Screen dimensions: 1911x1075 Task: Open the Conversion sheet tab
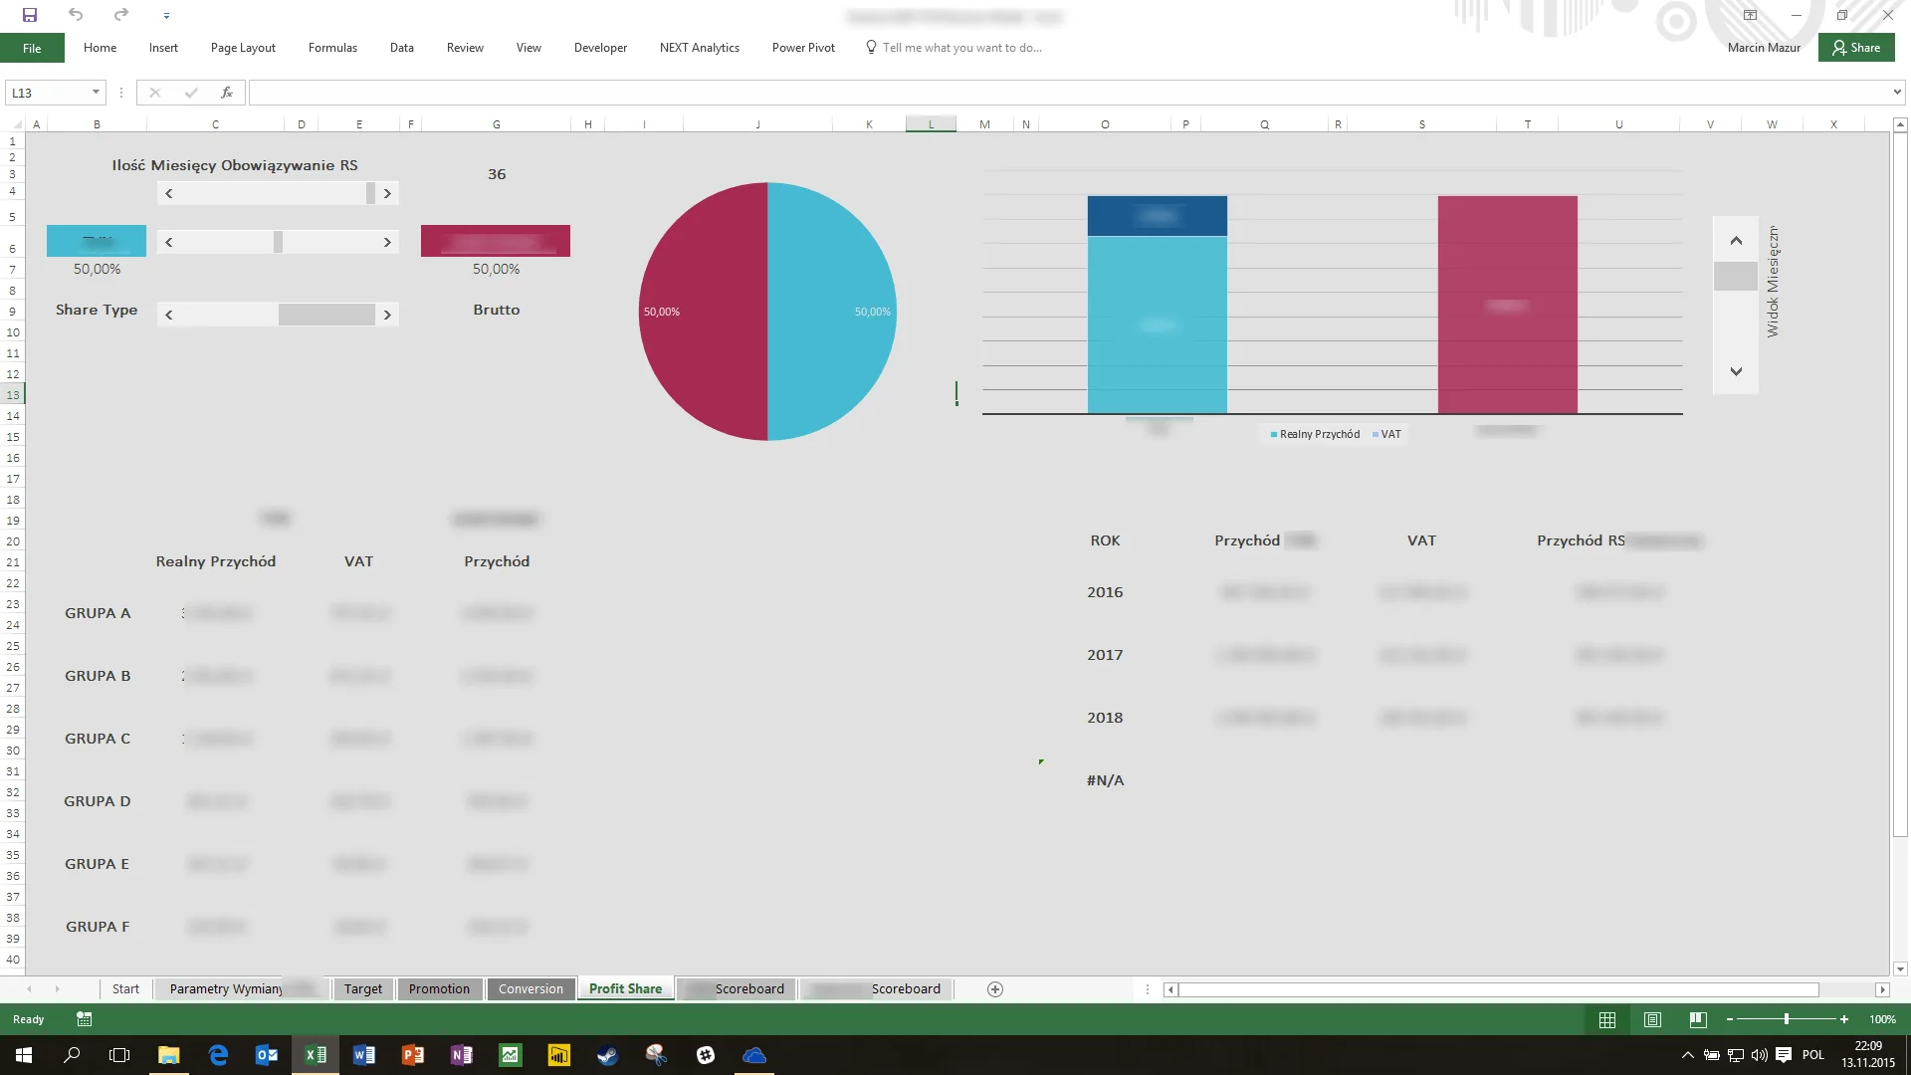(x=531, y=988)
